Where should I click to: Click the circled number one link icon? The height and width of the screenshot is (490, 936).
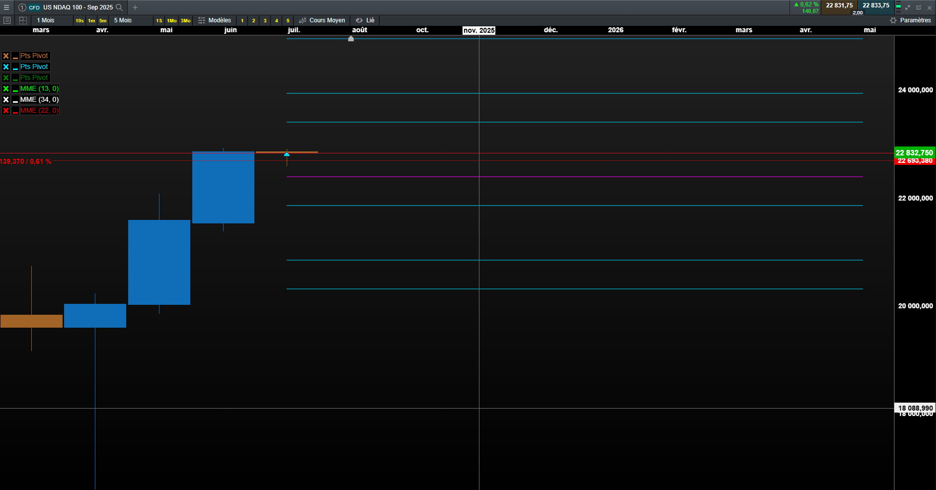click(22, 7)
